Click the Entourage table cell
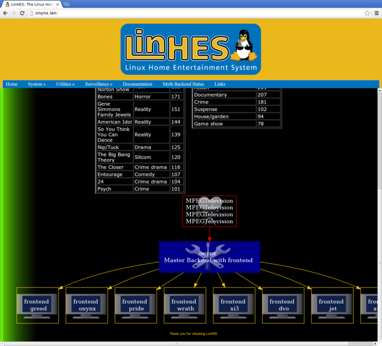Viewport: 382px width, 346px height. (x=115, y=175)
